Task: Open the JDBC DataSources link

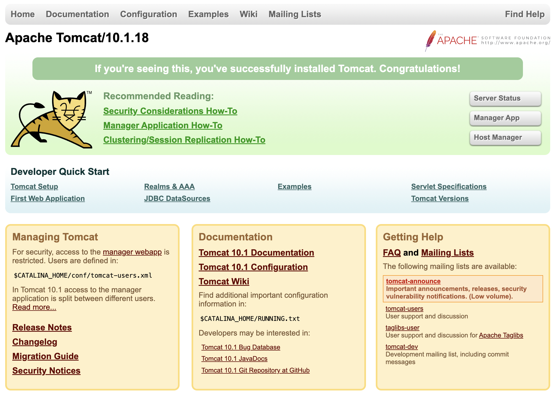Action: point(177,199)
